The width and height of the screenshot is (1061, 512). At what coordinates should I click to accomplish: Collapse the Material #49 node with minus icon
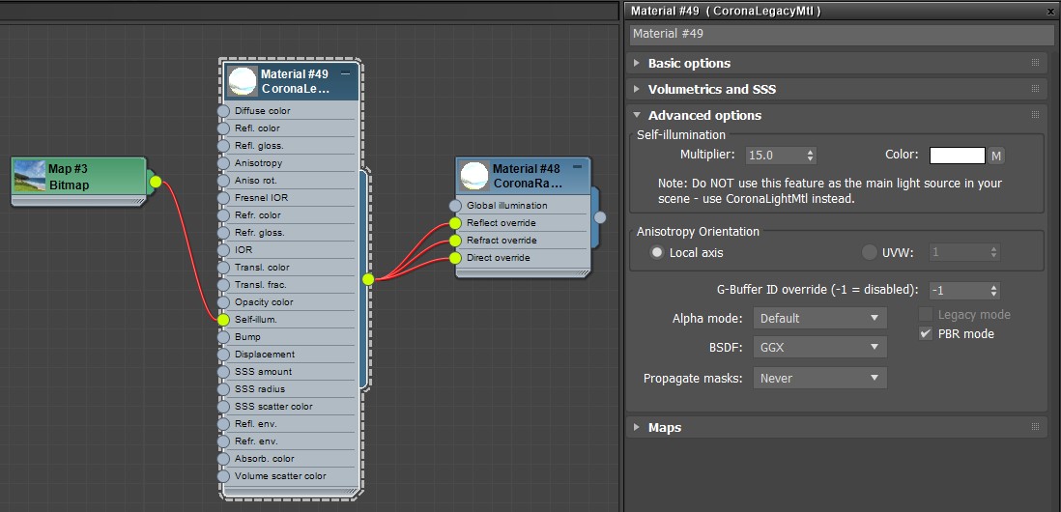click(346, 73)
